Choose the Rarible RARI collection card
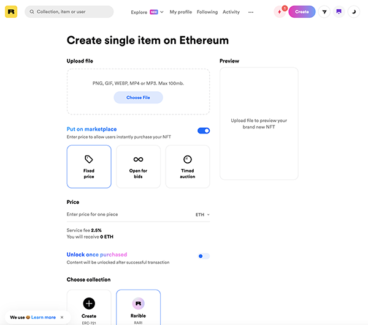The width and height of the screenshot is (368, 325). (x=138, y=307)
